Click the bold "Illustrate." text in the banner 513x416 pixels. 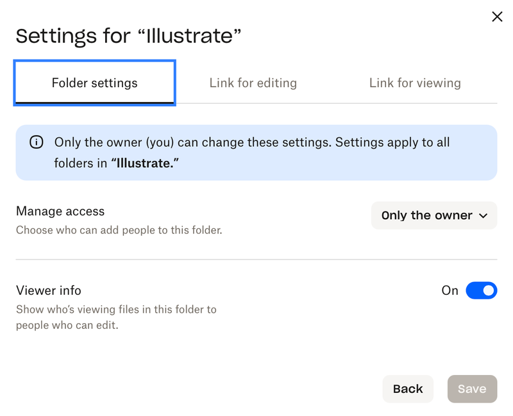point(145,163)
